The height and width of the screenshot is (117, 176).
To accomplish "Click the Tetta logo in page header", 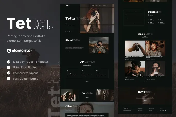I will (67, 5).
